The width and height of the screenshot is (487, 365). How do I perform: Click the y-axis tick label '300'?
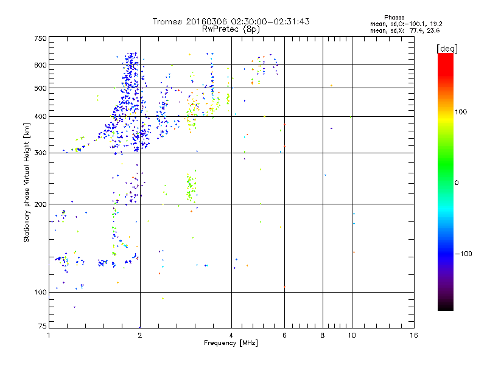pyautogui.click(x=40, y=153)
